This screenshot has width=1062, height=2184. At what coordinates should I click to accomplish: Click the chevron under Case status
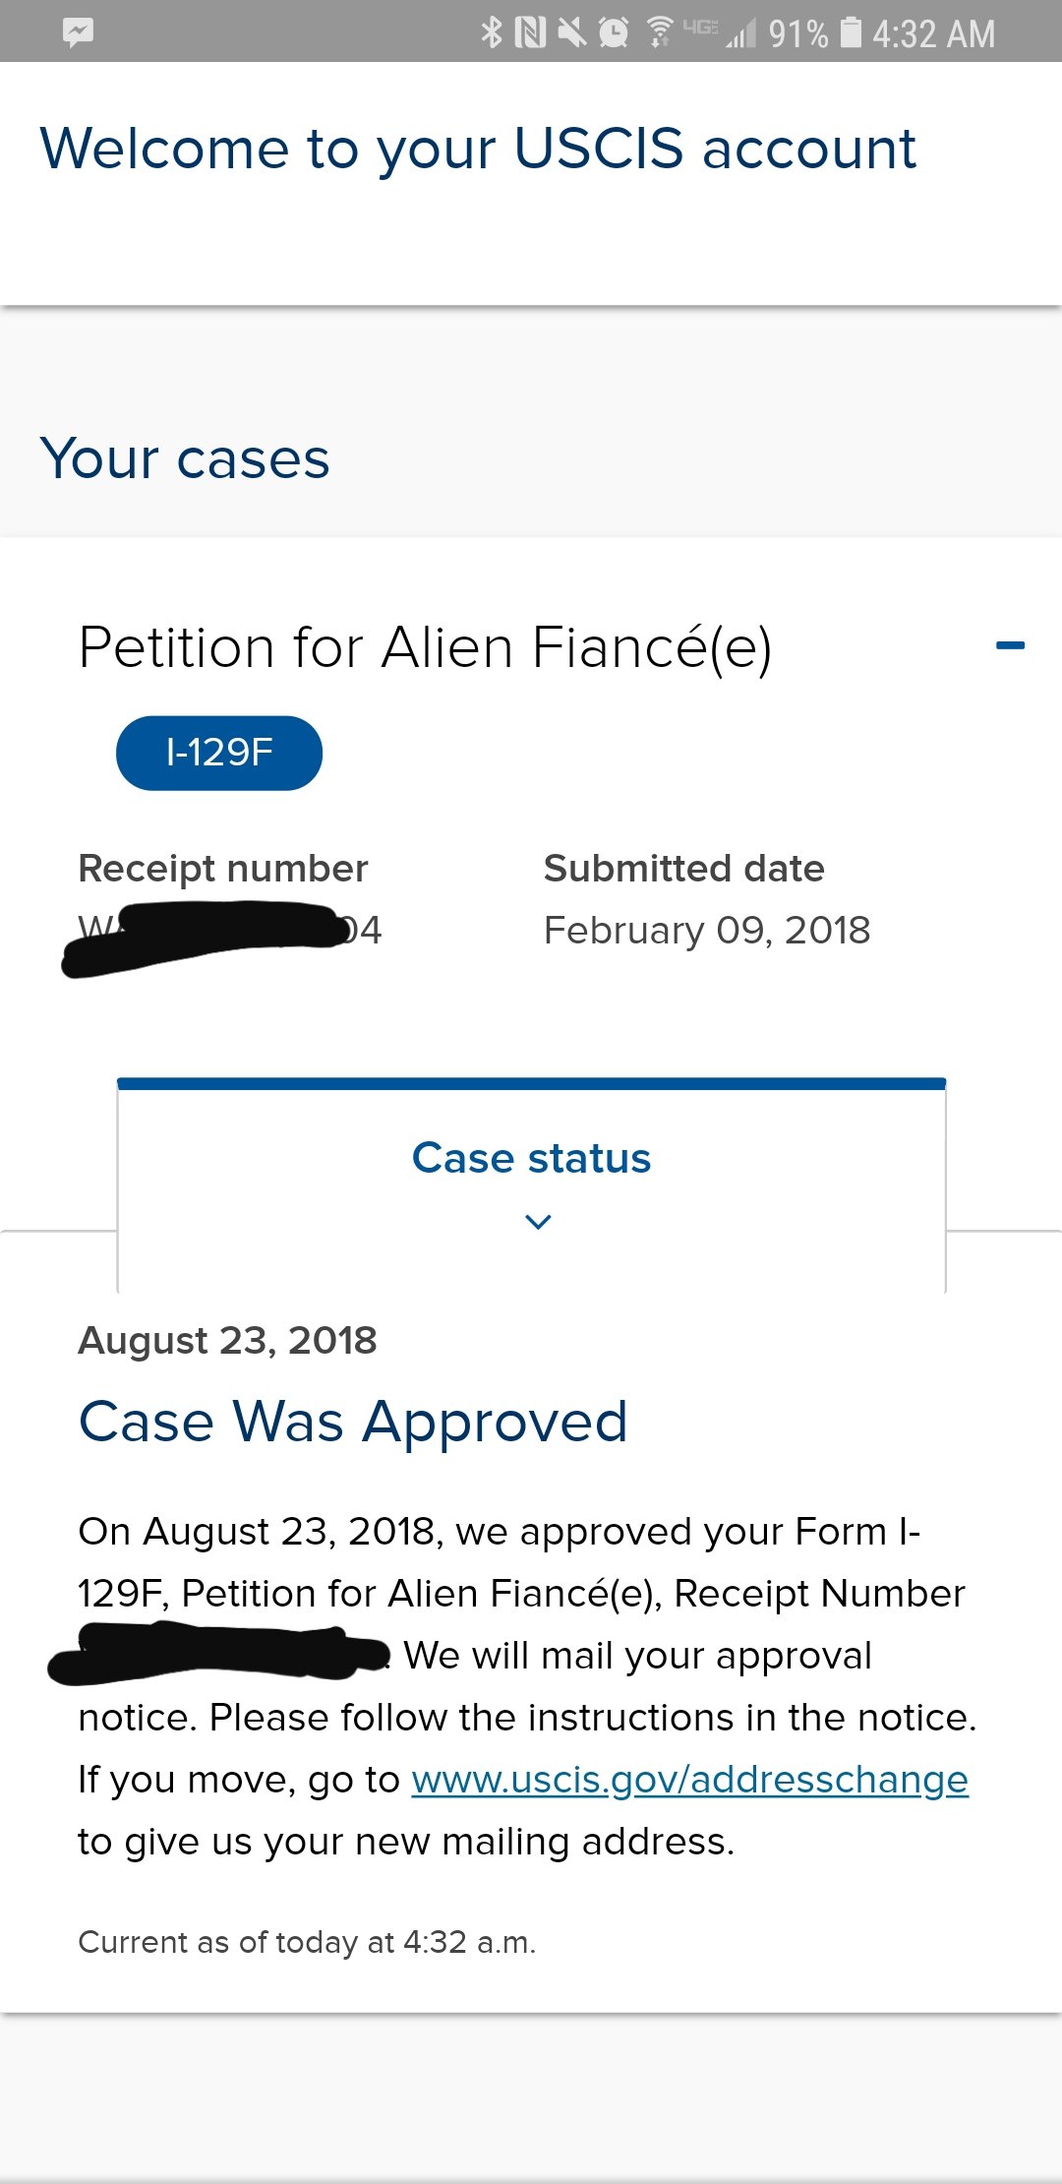pos(538,1222)
